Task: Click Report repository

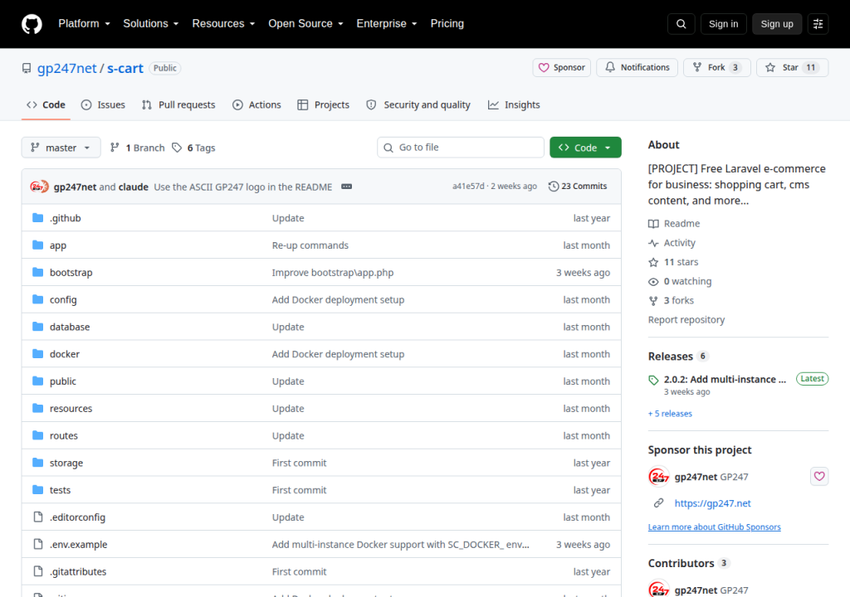Action: [686, 319]
